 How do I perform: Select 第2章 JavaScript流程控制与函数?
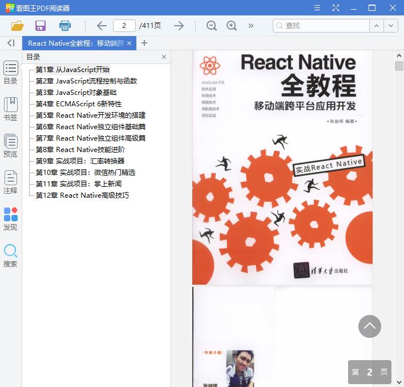tap(86, 81)
